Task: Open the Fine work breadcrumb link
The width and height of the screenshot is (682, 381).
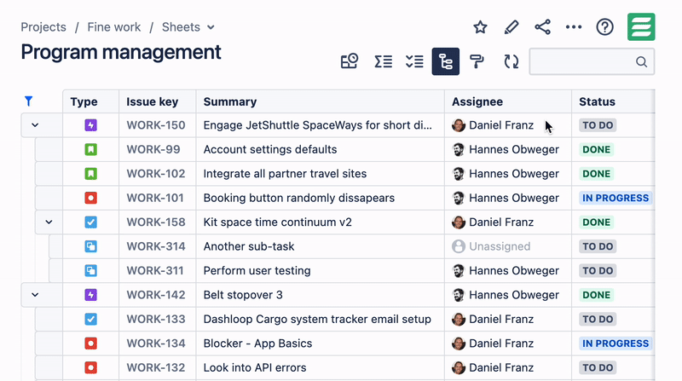Action: [x=114, y=27]
